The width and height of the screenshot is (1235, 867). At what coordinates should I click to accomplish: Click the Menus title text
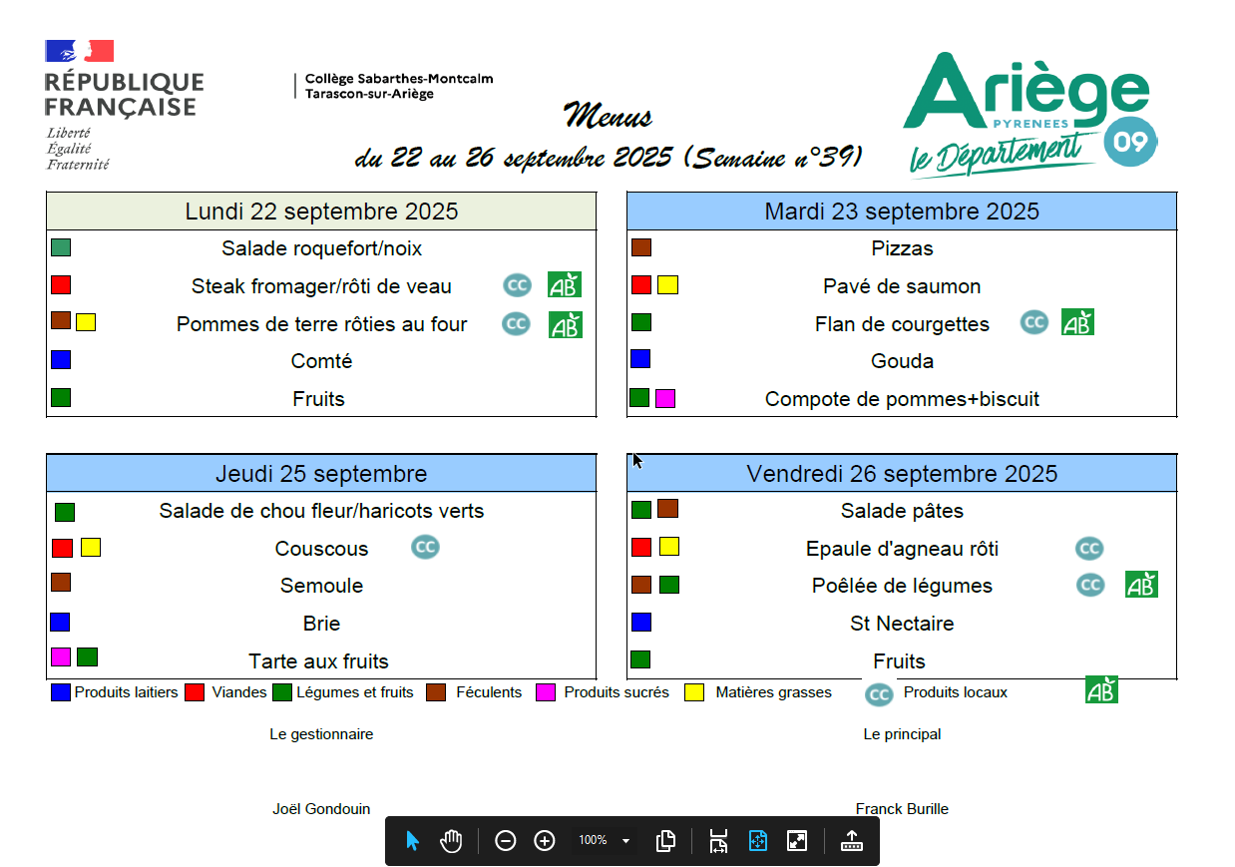pyautogui.click(x=608, y=117)
